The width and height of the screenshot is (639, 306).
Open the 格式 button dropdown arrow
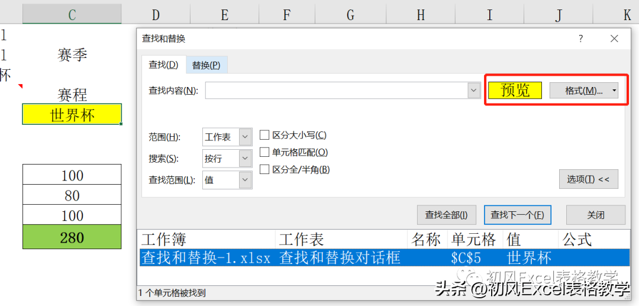614,91
